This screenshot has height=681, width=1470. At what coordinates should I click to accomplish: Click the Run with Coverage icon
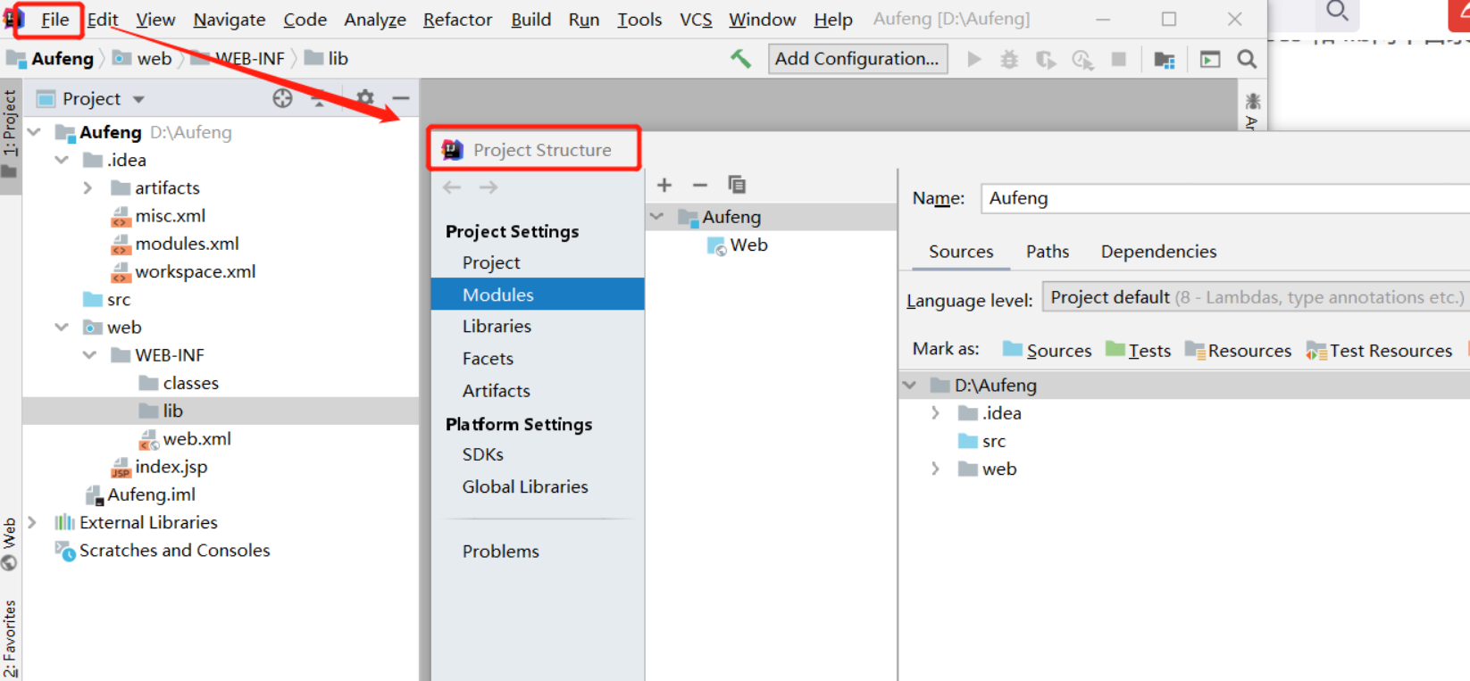coord(1046,59)
